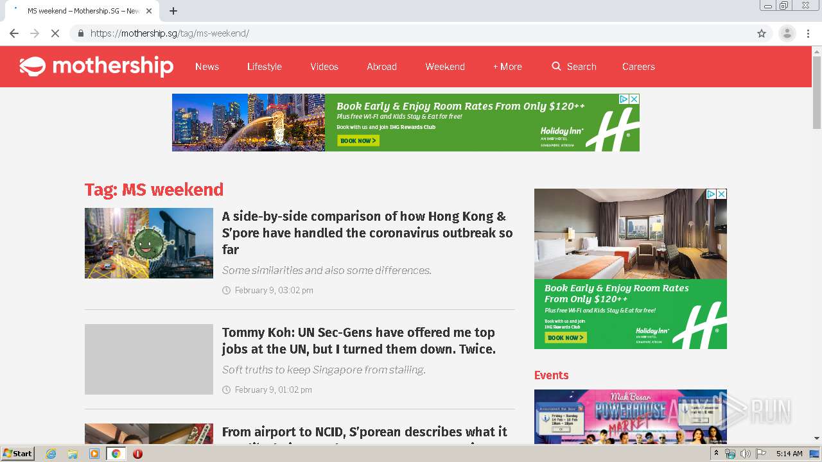The image size is (822, 462).
Task: Go back with the browser back arrow
Action: coord(14,33)
